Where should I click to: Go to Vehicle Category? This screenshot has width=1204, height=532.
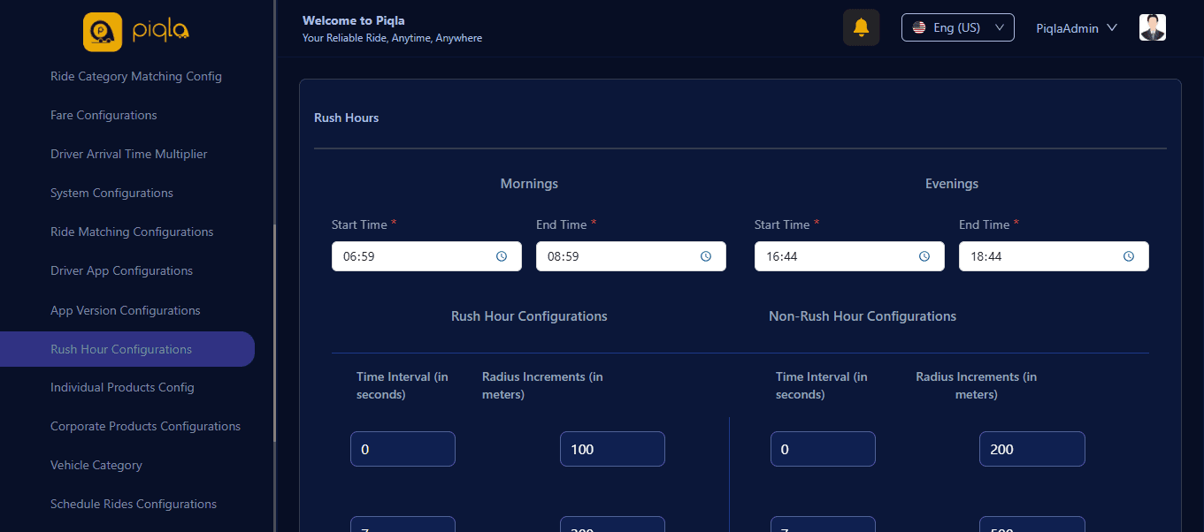coord(96,465)
